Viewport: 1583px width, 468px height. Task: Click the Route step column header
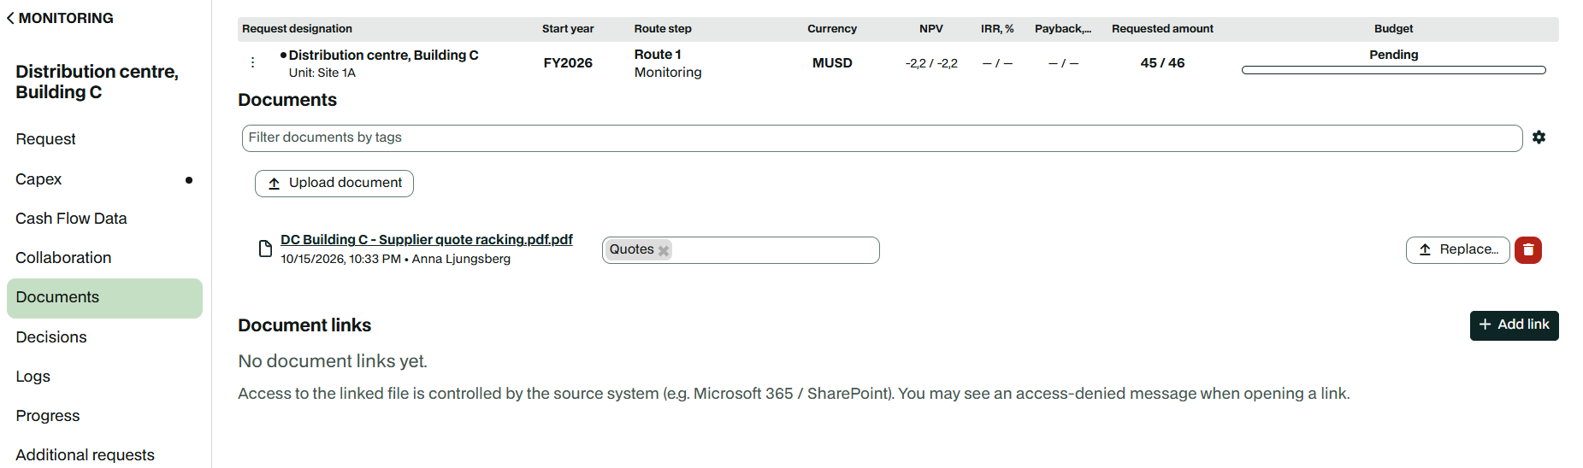tap(663, 29)
